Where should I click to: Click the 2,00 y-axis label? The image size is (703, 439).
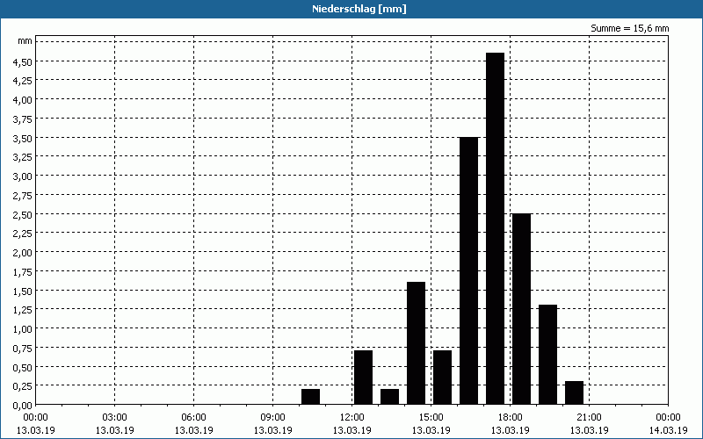(23, 253)
